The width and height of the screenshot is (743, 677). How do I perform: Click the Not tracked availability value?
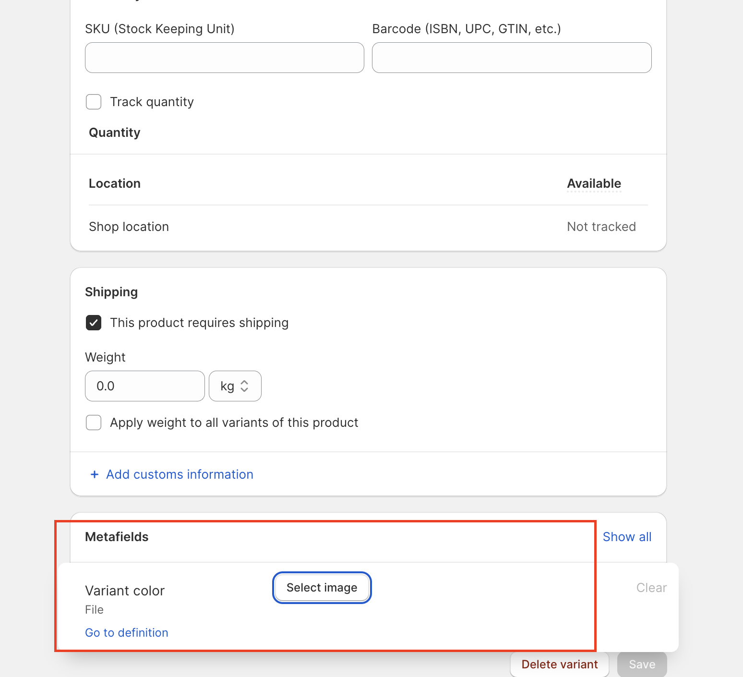pyautogui.click(x=601, y=227)
